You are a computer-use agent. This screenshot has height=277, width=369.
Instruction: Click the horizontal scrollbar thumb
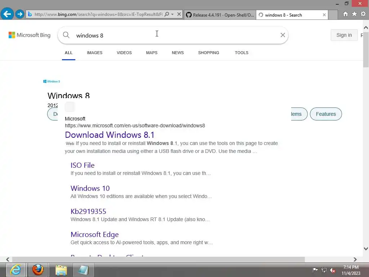coord(159,259)
